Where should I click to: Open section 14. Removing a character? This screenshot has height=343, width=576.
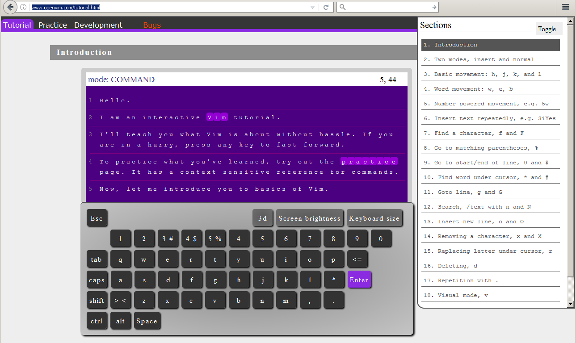coord(491,236)
